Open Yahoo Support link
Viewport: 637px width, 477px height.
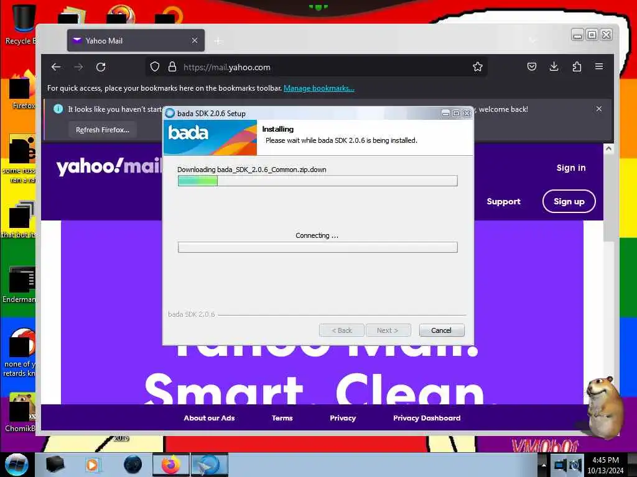503,201
